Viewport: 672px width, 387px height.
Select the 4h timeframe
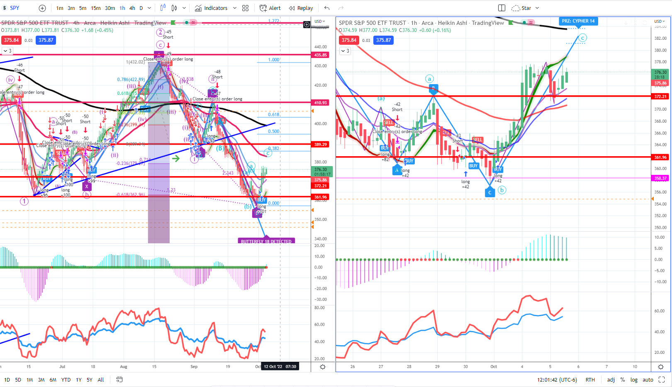coord(132,8)
